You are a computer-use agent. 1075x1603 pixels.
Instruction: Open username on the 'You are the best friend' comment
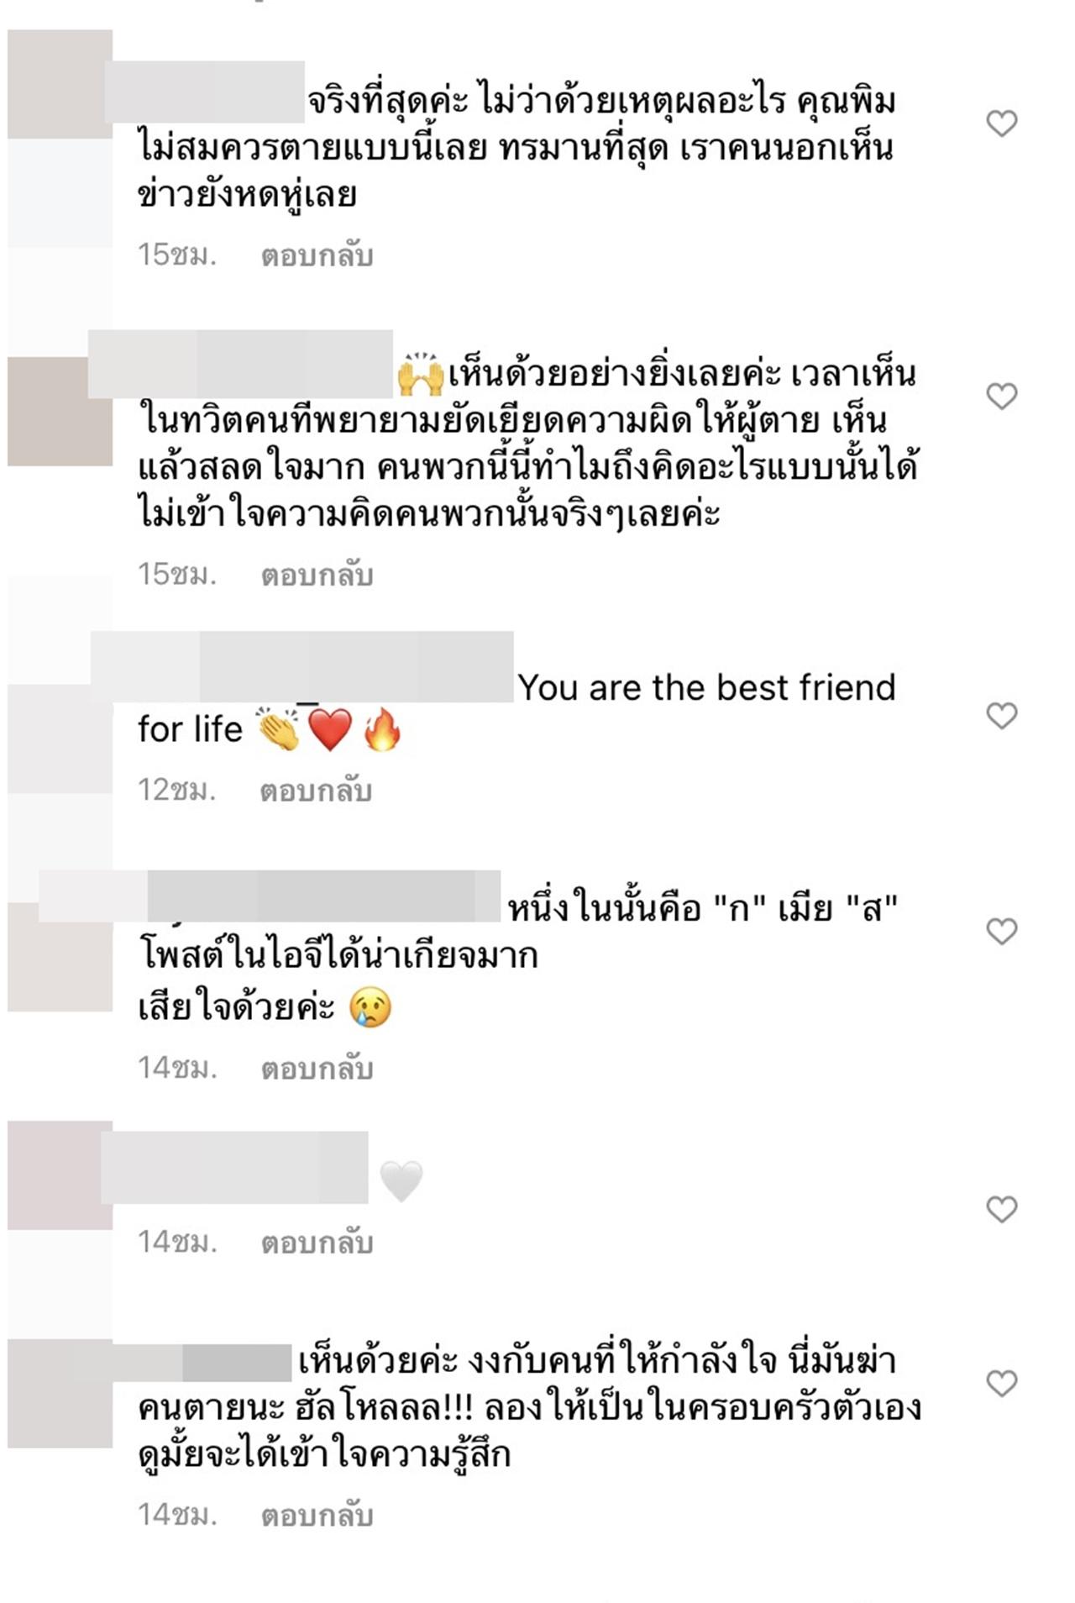click(x=302, y=666)
